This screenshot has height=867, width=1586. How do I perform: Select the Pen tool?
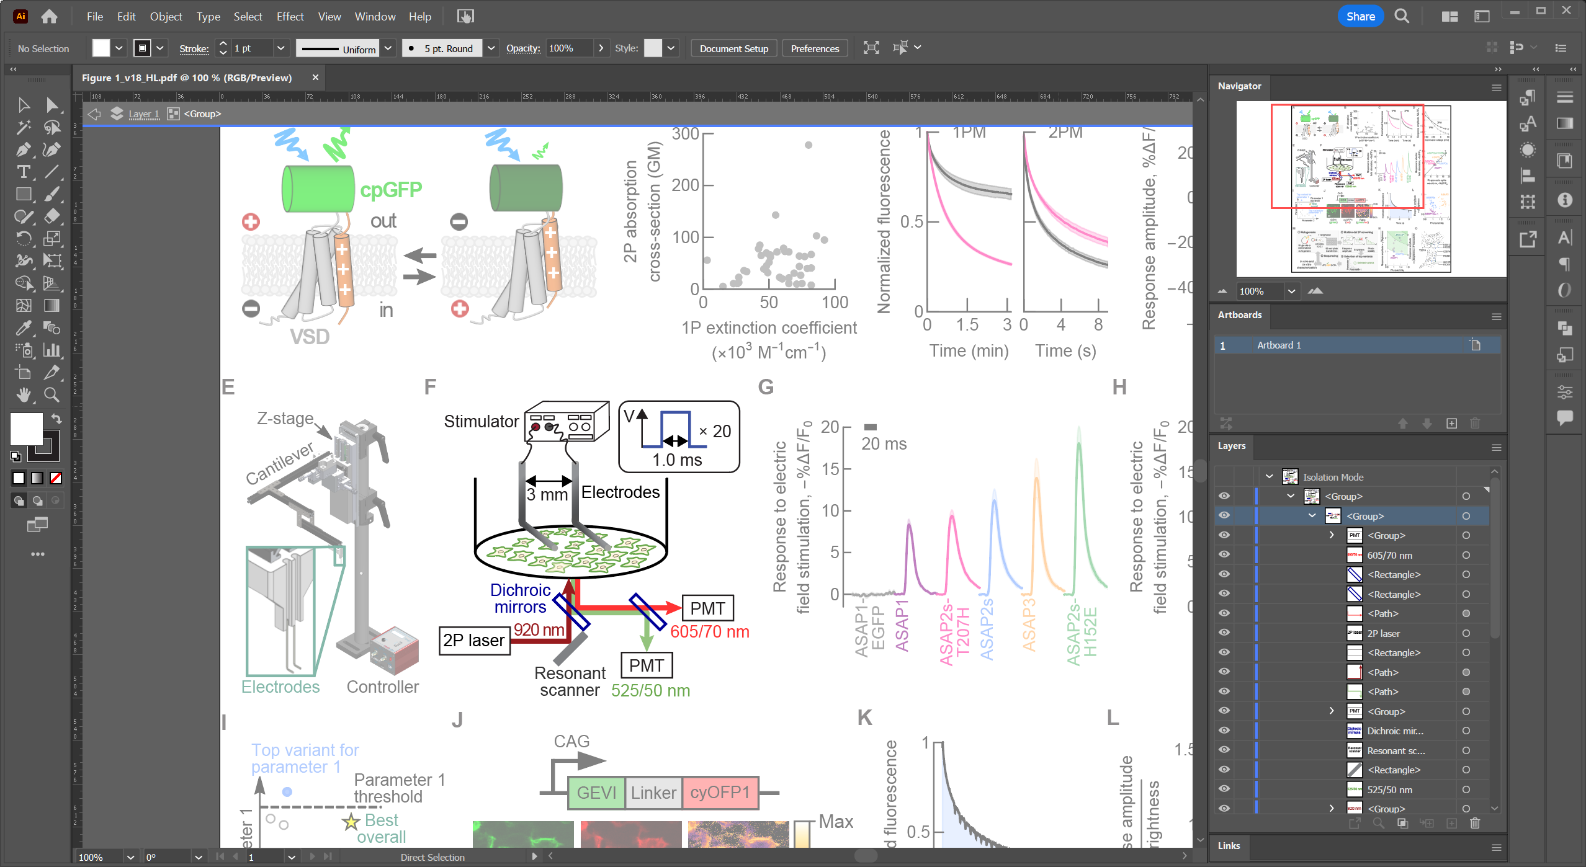[24, 149]
